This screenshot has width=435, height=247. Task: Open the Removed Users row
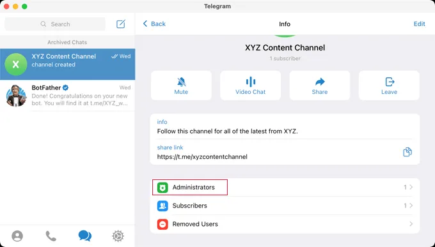(285, 224)
